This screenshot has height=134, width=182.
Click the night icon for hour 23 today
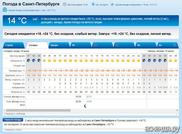point(144,60)
